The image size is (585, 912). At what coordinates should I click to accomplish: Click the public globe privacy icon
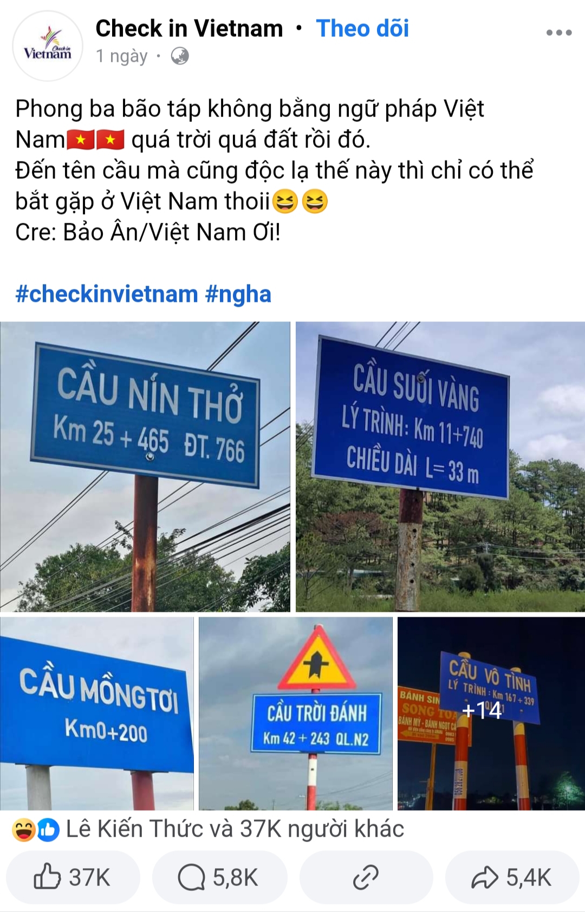[x=180, y=56]
